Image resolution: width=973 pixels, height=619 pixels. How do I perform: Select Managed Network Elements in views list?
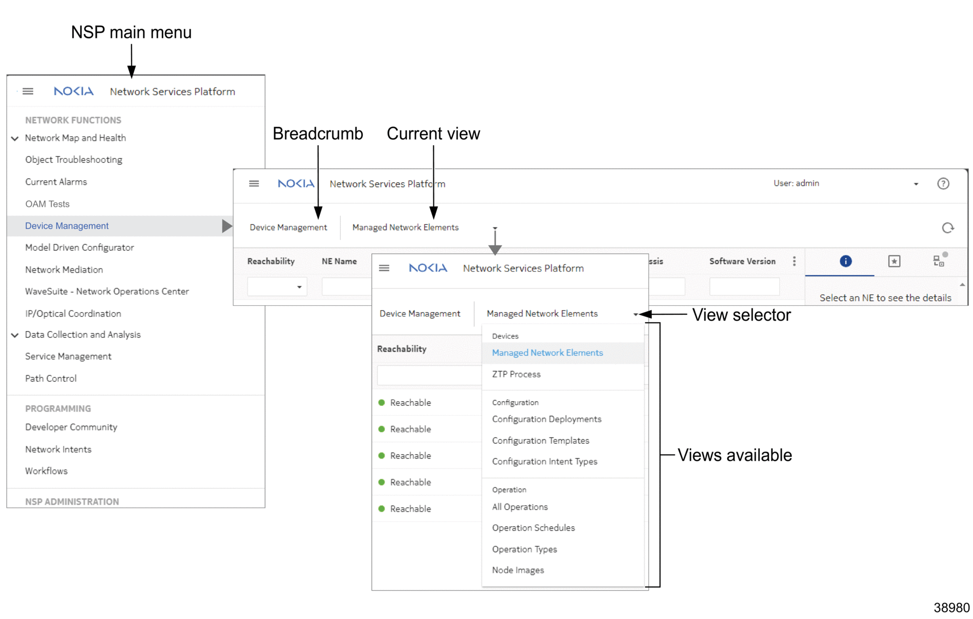(562, 353)
